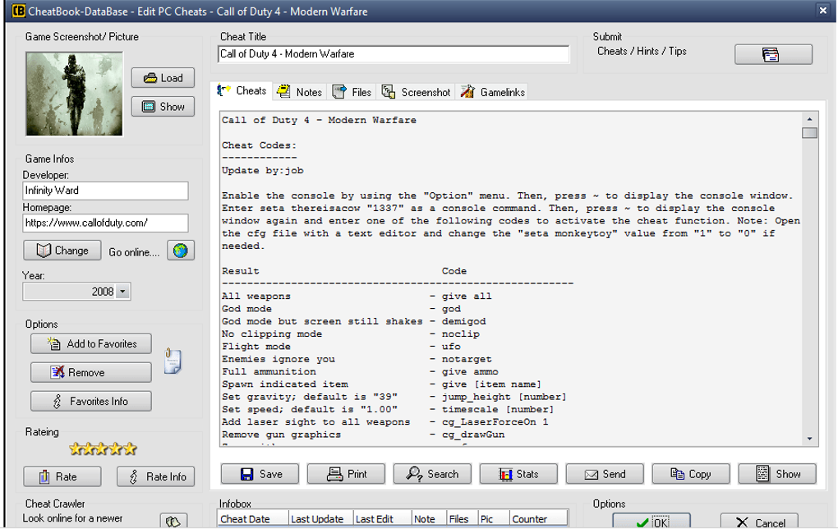Click the Note column header in Infobox

[429, 519]
